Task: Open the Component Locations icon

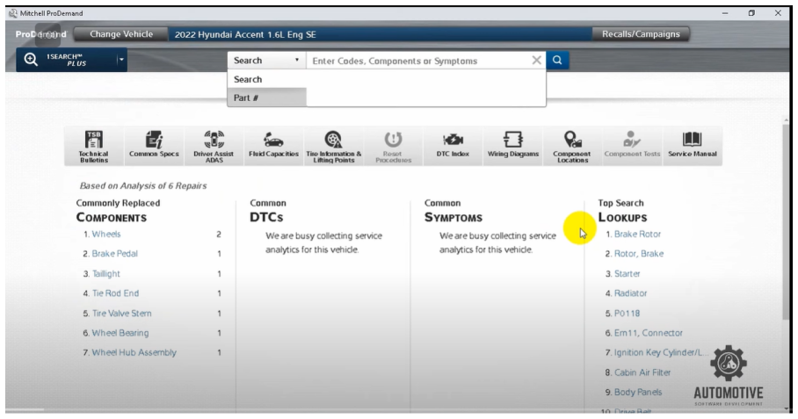Action: coord(572,146)
